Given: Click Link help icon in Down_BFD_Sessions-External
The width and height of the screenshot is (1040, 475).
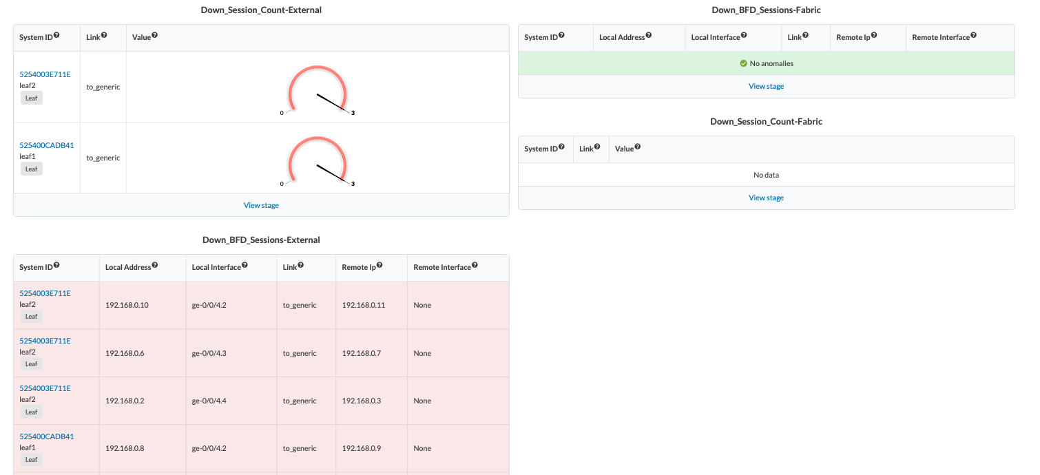Looking at the screenshot, I should [300, 264].
